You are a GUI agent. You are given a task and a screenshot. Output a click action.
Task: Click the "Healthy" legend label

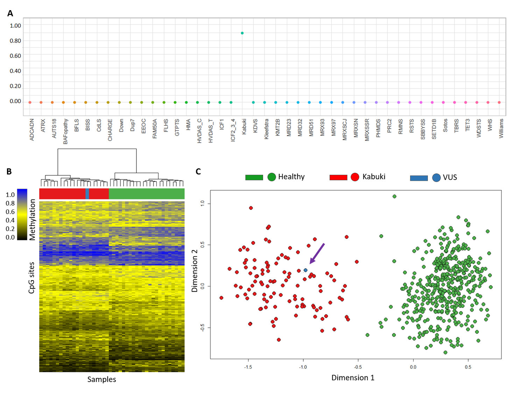(291, 177)
